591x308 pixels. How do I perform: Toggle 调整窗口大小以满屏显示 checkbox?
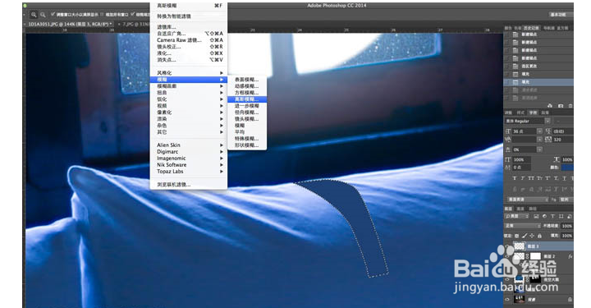[53, 15]
